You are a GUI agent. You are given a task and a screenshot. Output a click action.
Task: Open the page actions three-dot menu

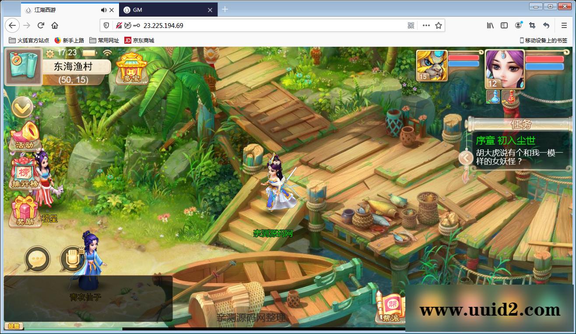(426, 25)
